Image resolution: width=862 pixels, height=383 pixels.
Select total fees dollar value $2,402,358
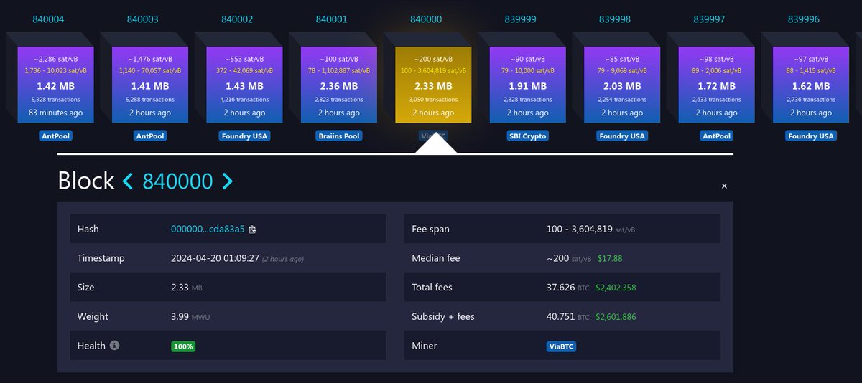(x=616, y=288)
